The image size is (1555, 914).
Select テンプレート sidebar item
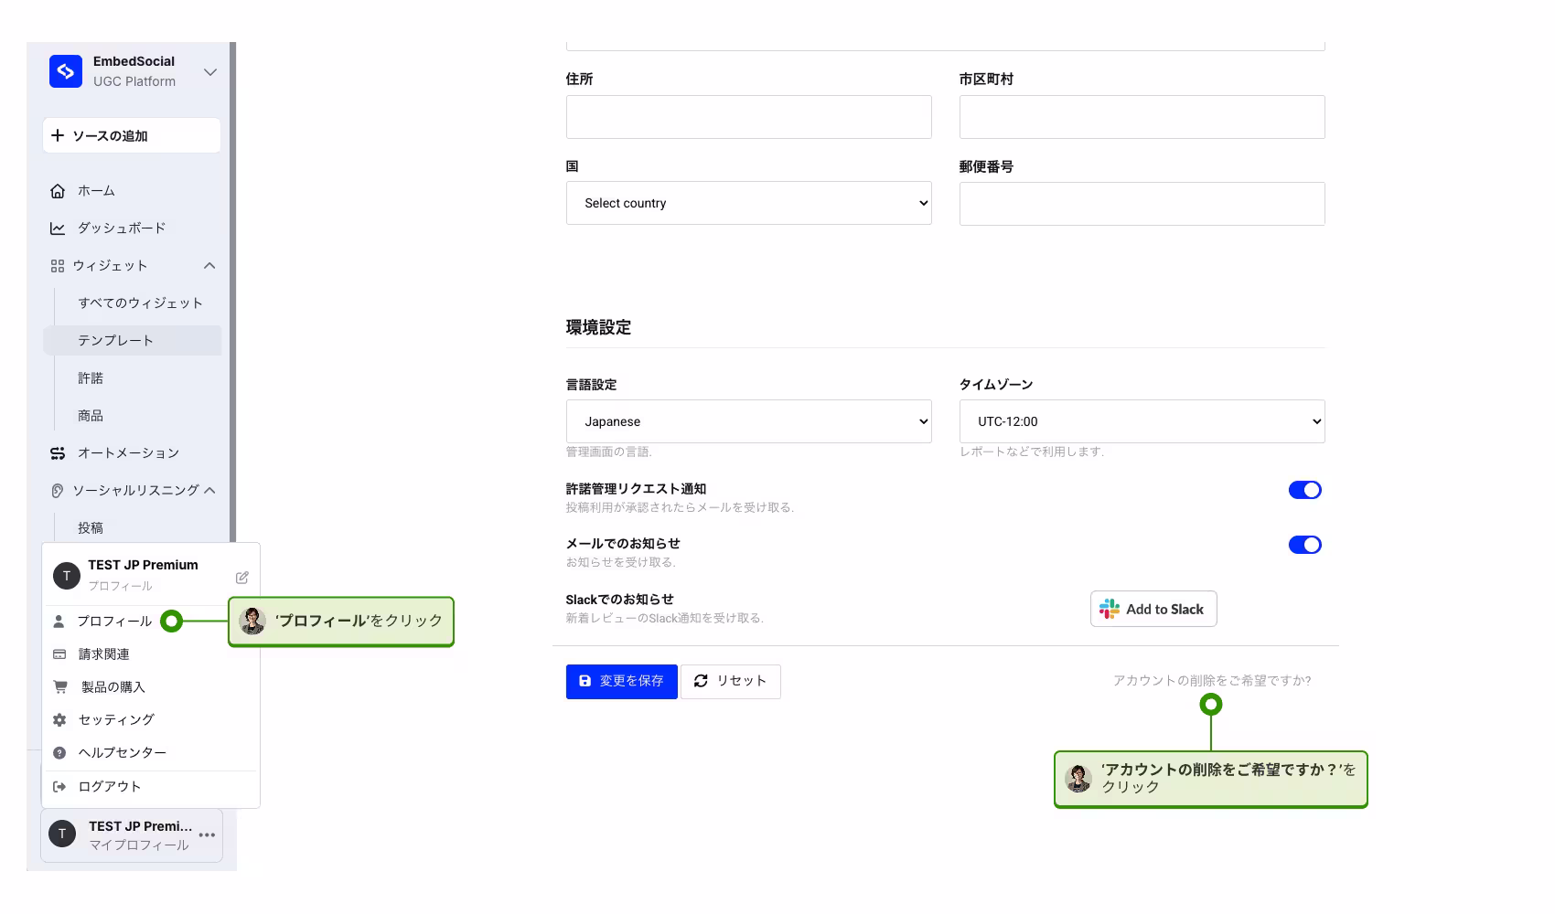point(132,340)
